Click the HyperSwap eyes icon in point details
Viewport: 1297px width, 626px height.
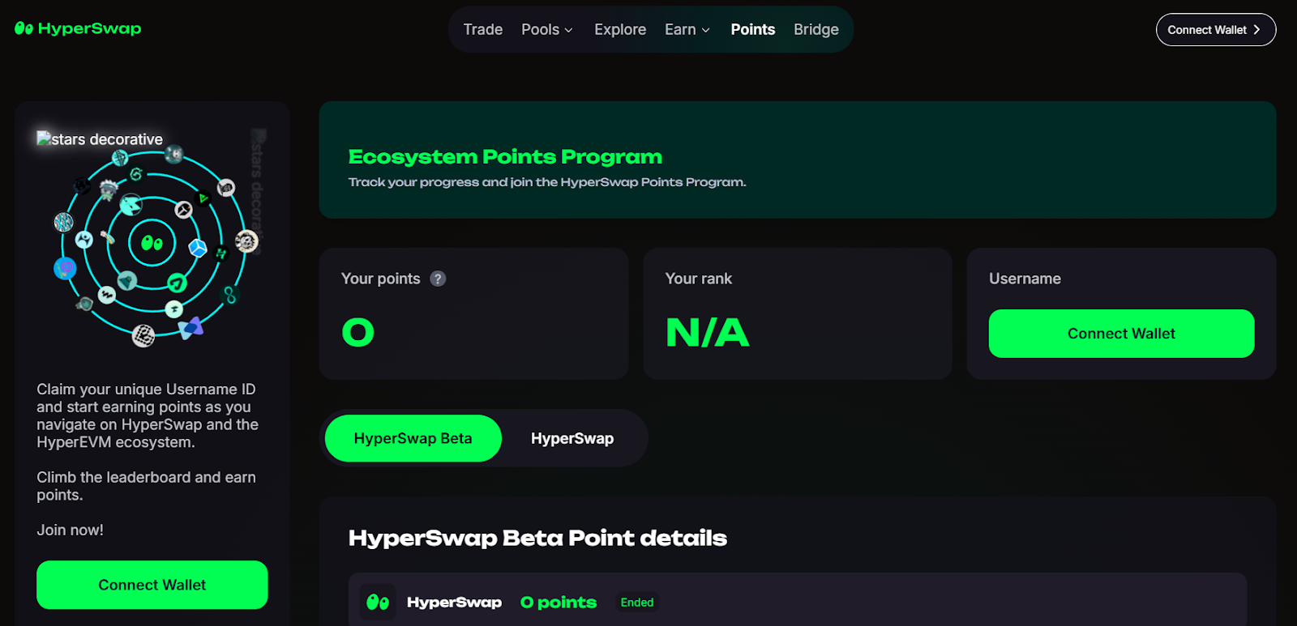378,602
